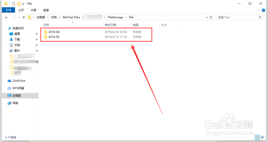Image resolution: width=268 pixels, height=142 pixels.
Task: Click the pin icon beside 文档
Action: point(36,45)
